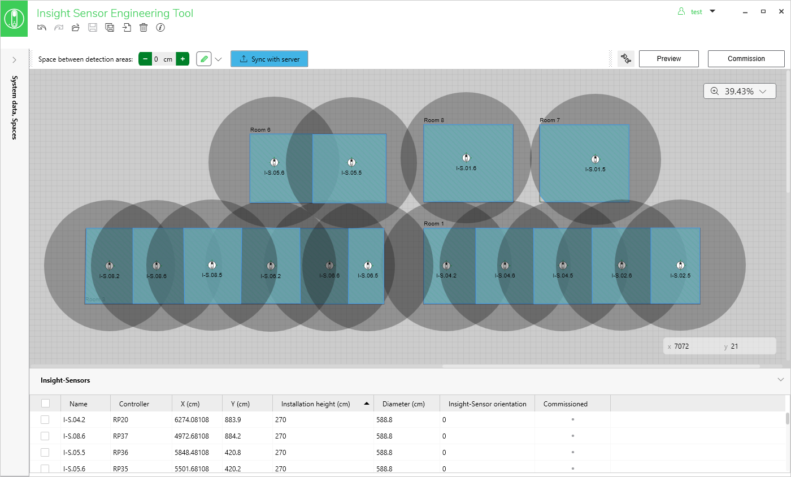791x477 pixels.
Task: Increase detection area spacing with the plus button
Action: 182,59
